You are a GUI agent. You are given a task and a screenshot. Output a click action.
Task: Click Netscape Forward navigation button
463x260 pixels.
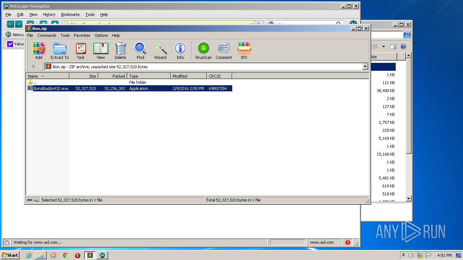[18, 24]
